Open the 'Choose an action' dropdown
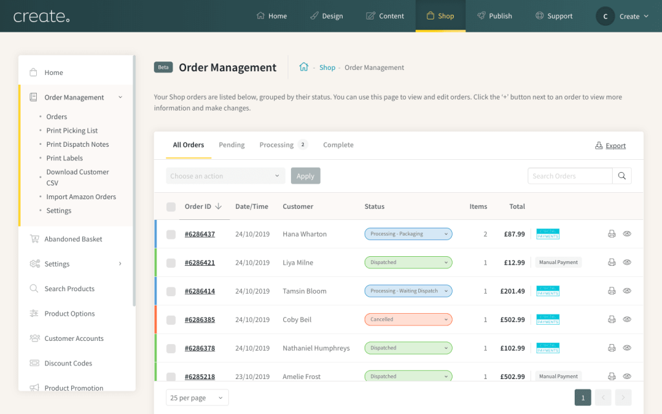The height and width of the screenshot is (414, 662). 225,176
